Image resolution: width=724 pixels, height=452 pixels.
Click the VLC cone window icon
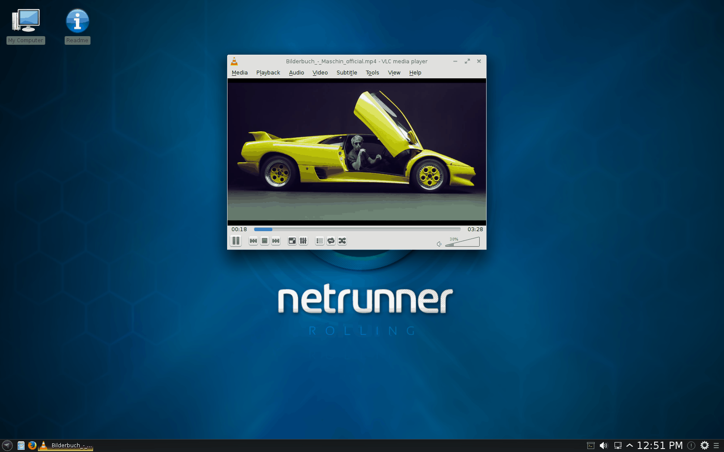click(234, 61)
